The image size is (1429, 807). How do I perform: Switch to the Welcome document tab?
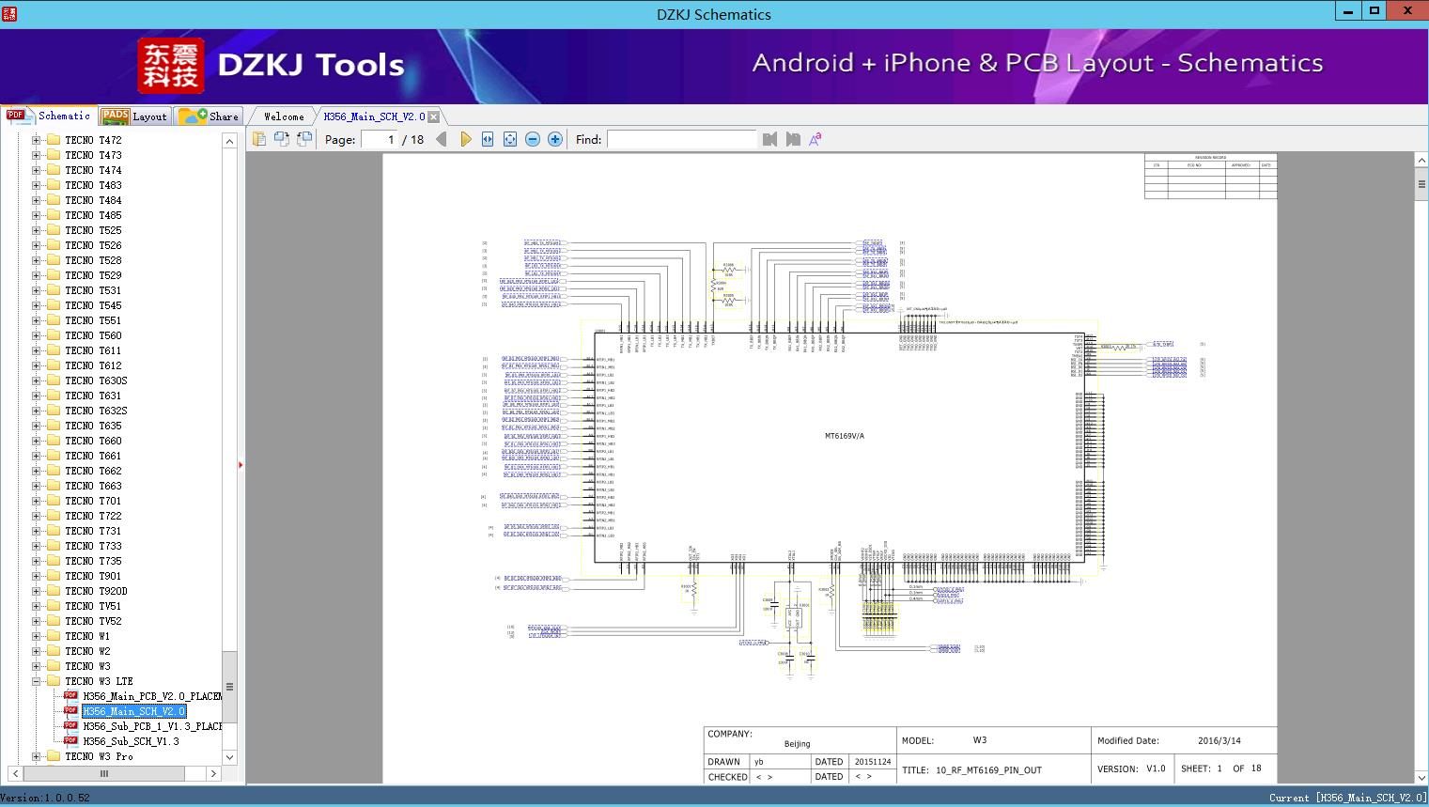point(284,116)
